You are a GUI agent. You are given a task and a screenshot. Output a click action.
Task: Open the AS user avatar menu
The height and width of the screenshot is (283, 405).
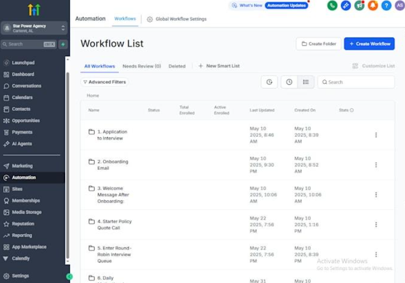pyautogui.click(x=400, y=5)
